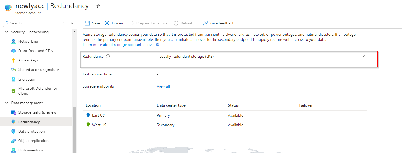Open Access keys menu item

(x=28, y=60)
